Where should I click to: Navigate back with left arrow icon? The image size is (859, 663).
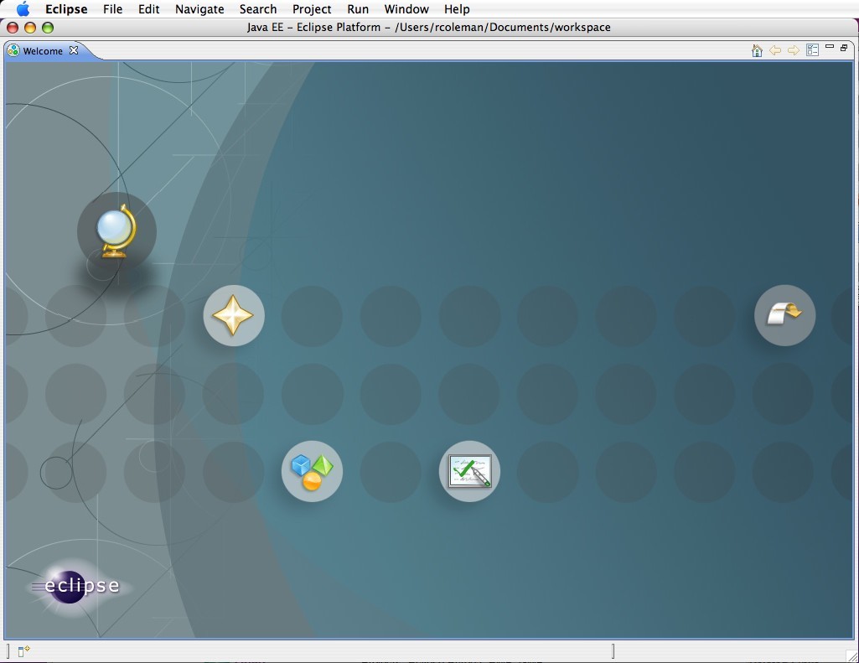click(775, 50)
